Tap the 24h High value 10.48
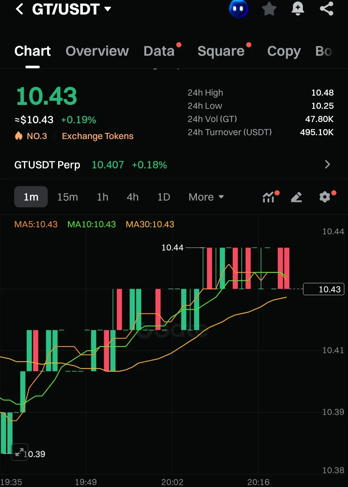 (x=323, y=93)
